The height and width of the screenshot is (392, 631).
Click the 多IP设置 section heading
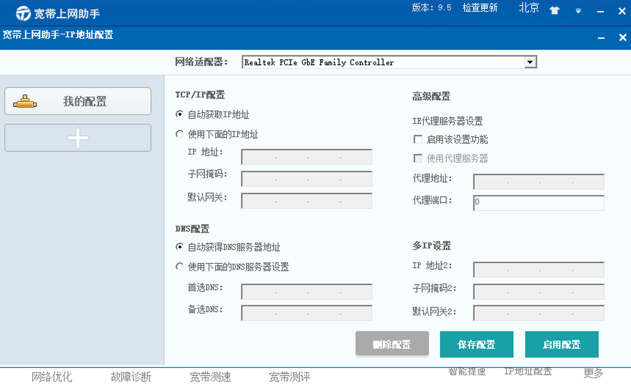point(432,246)
